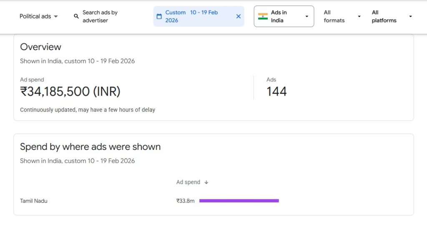Select the Political ads menu label
The width and height of the screenshot is (427, 227).
tap(35, 16)
